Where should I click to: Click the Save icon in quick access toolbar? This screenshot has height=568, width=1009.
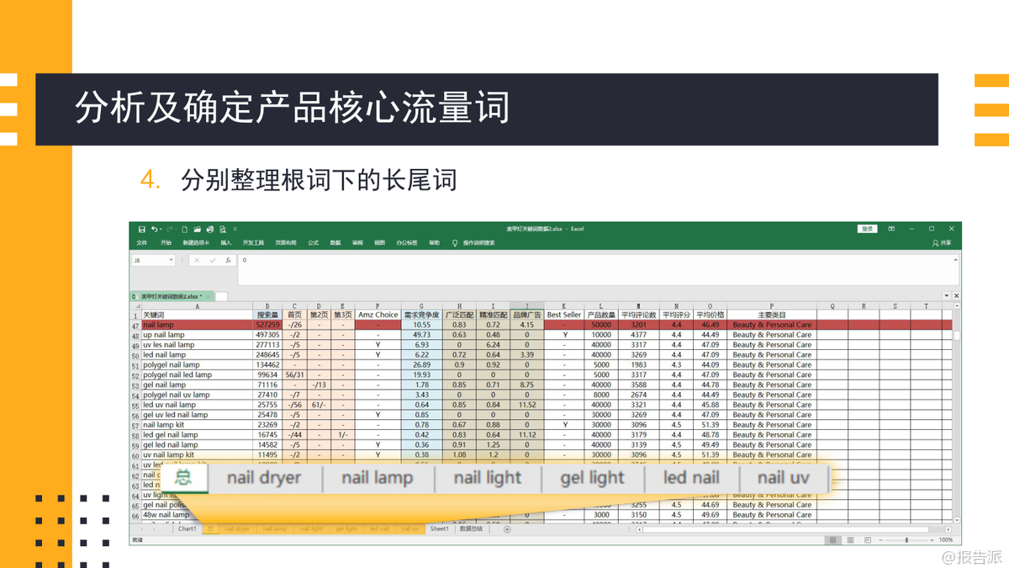[142, 229]
